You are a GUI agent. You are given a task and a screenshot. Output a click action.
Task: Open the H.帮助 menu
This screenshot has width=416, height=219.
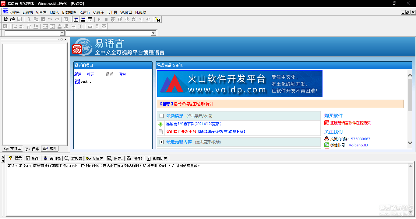click(x=140, y=12)
